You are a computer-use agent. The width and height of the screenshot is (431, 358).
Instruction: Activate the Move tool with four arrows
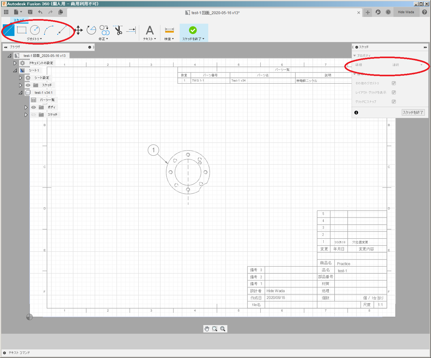[78, 30]
